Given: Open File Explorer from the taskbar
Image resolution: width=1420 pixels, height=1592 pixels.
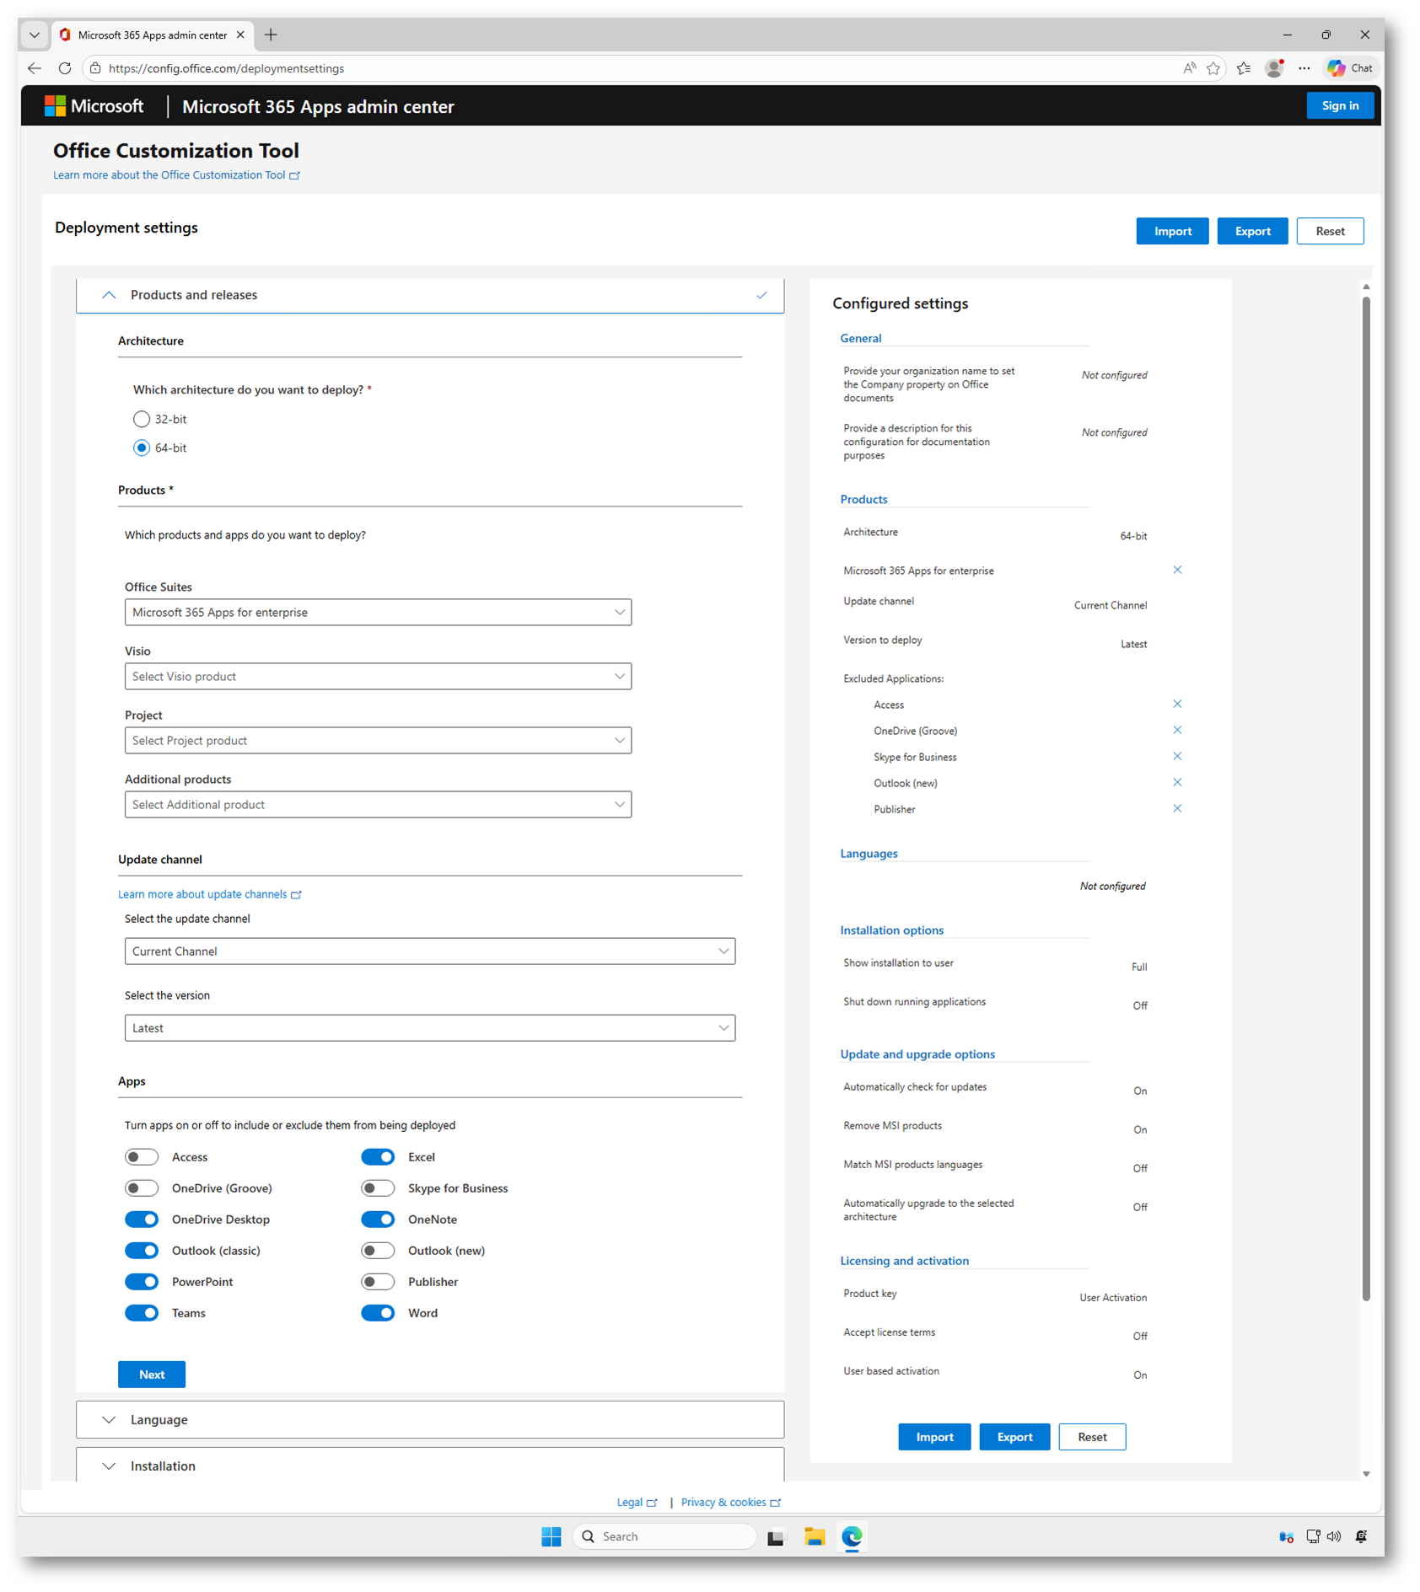Looking at the screenshot, I should pyautogui.click(x=814, y=1536).
